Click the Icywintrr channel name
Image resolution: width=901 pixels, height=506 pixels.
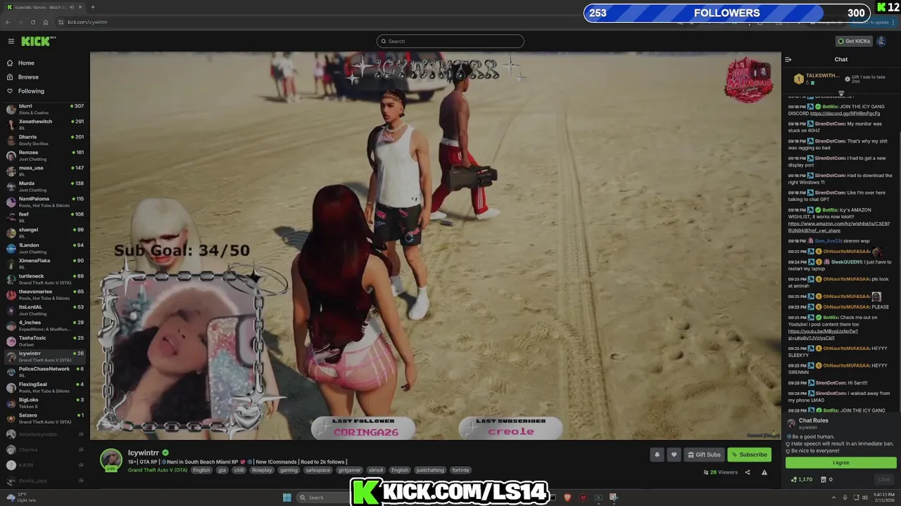pos(143,453)
